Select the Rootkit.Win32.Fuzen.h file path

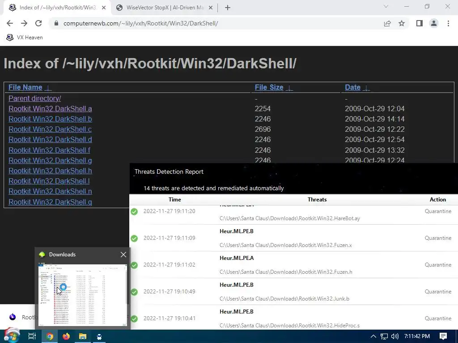(286, 272)
